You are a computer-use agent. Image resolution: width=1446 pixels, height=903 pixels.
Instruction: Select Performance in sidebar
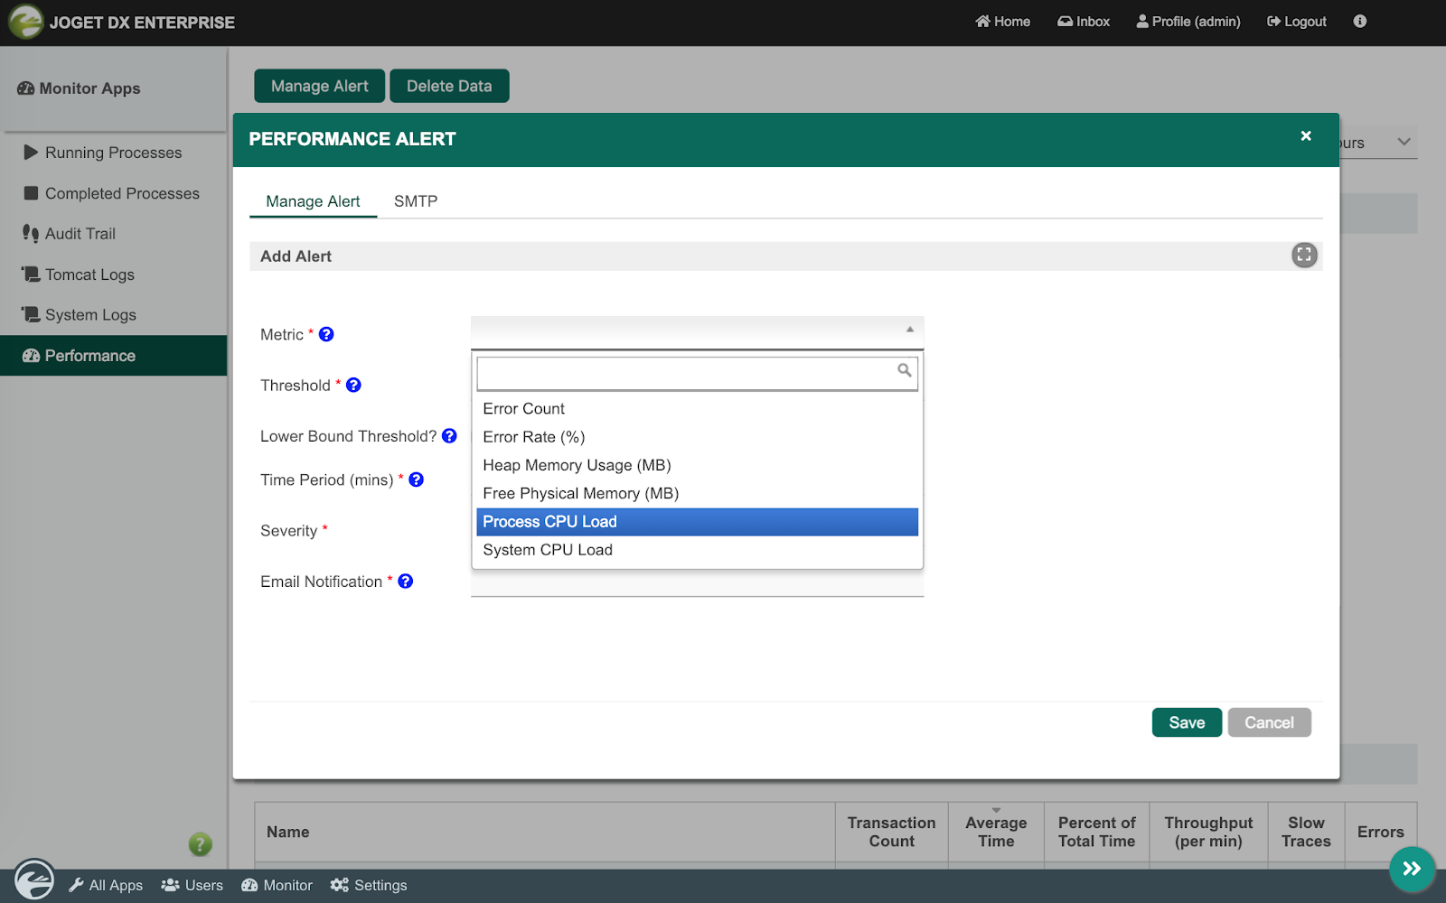point(113,356)
